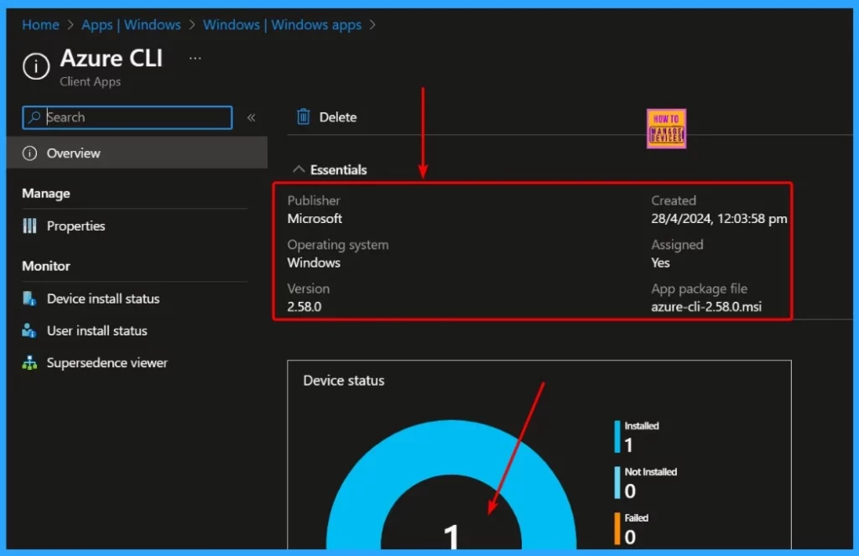Open the ellipsis more options menu
This screenshot has width=859, height=556.
195,58
